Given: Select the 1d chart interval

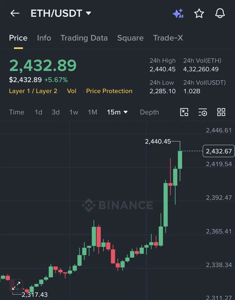Looking at the screenshot, I should [38, 112].
